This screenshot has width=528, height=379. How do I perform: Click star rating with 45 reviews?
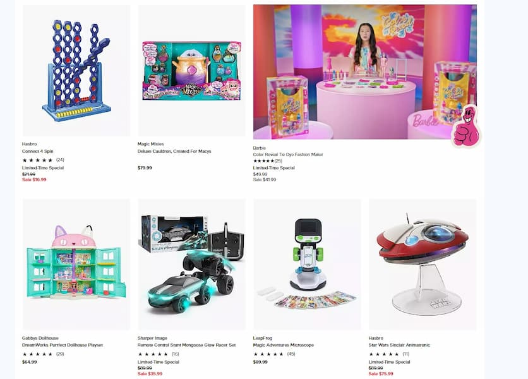click(x=274, y=354)
